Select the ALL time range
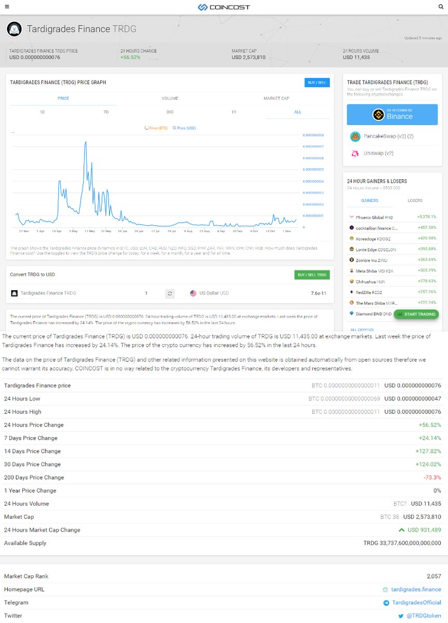The width and height of the screenshot is (448, 623). [x=297, y=112]
